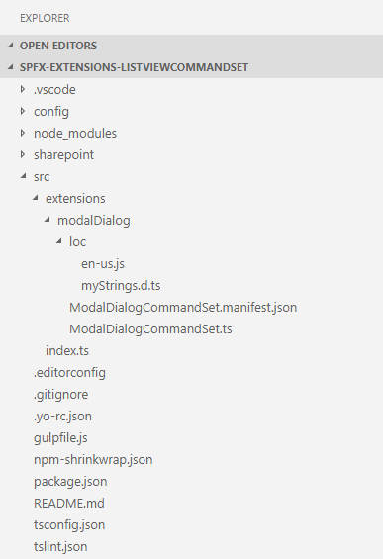The width and height of the screenshot is (383, 559).
Task: Collapse the loc folder arrow
Action: (58, 241)
